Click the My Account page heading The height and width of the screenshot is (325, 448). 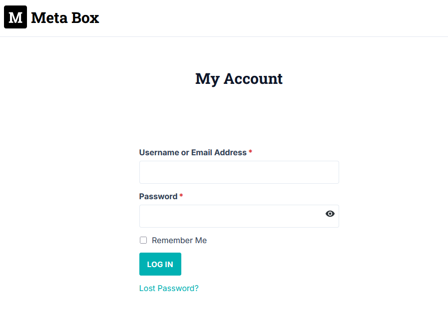click(239, 79)
